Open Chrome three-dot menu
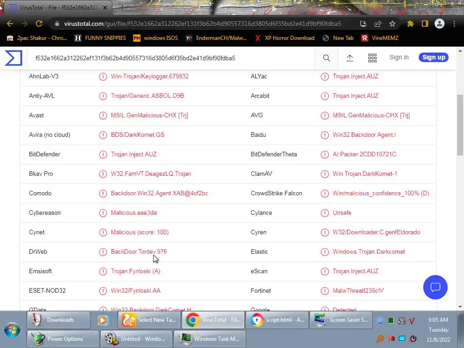 [x=454, y=24]
